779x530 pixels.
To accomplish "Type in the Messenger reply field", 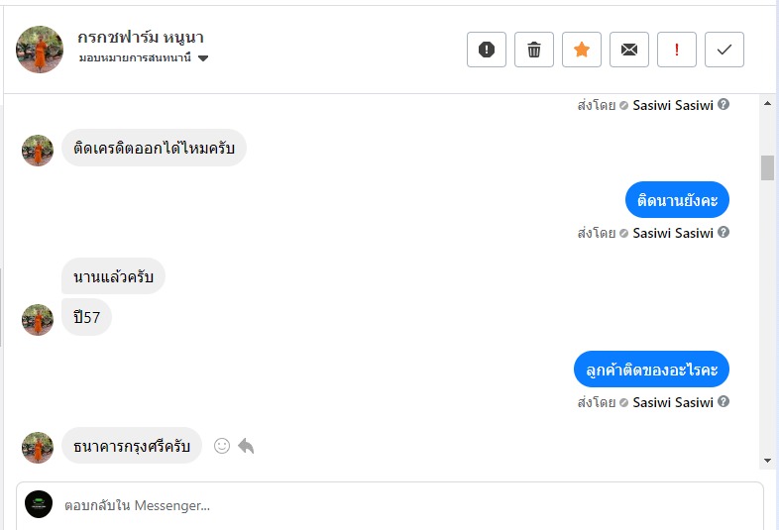I will coord(396,505).
